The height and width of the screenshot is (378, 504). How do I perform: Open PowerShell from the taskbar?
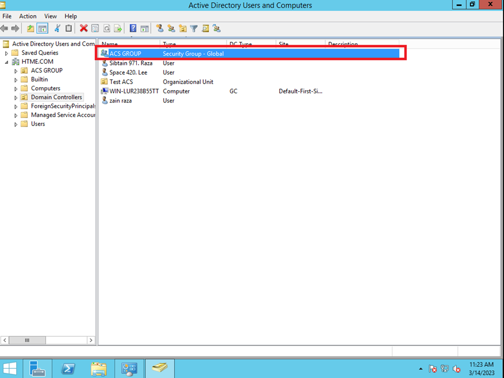point(68,368)
